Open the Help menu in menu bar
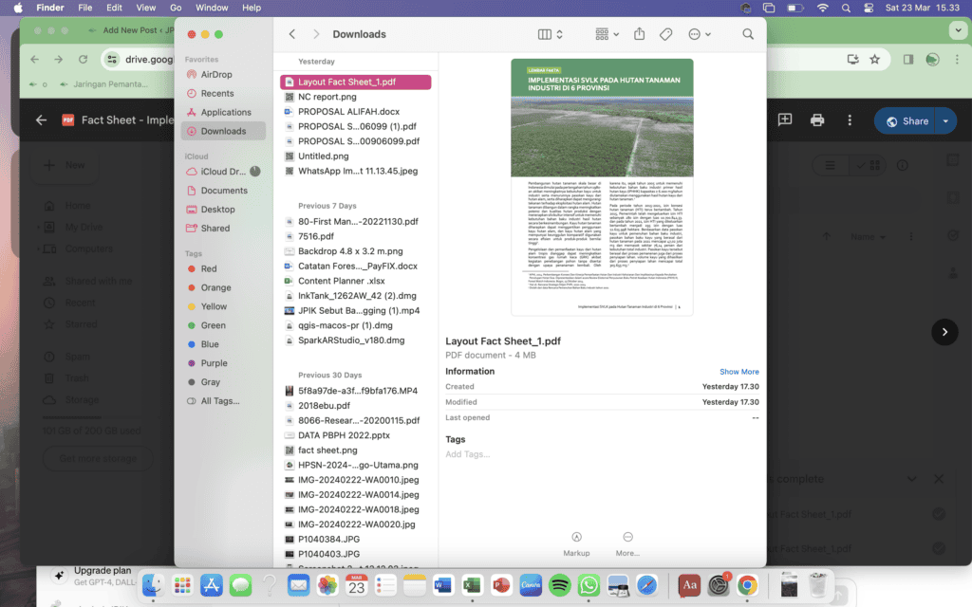This screenshot has width=972, height=607. point(251,8)
